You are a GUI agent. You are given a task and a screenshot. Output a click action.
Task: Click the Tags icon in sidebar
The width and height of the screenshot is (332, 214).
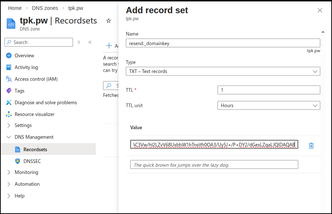(x=9, y=91)
